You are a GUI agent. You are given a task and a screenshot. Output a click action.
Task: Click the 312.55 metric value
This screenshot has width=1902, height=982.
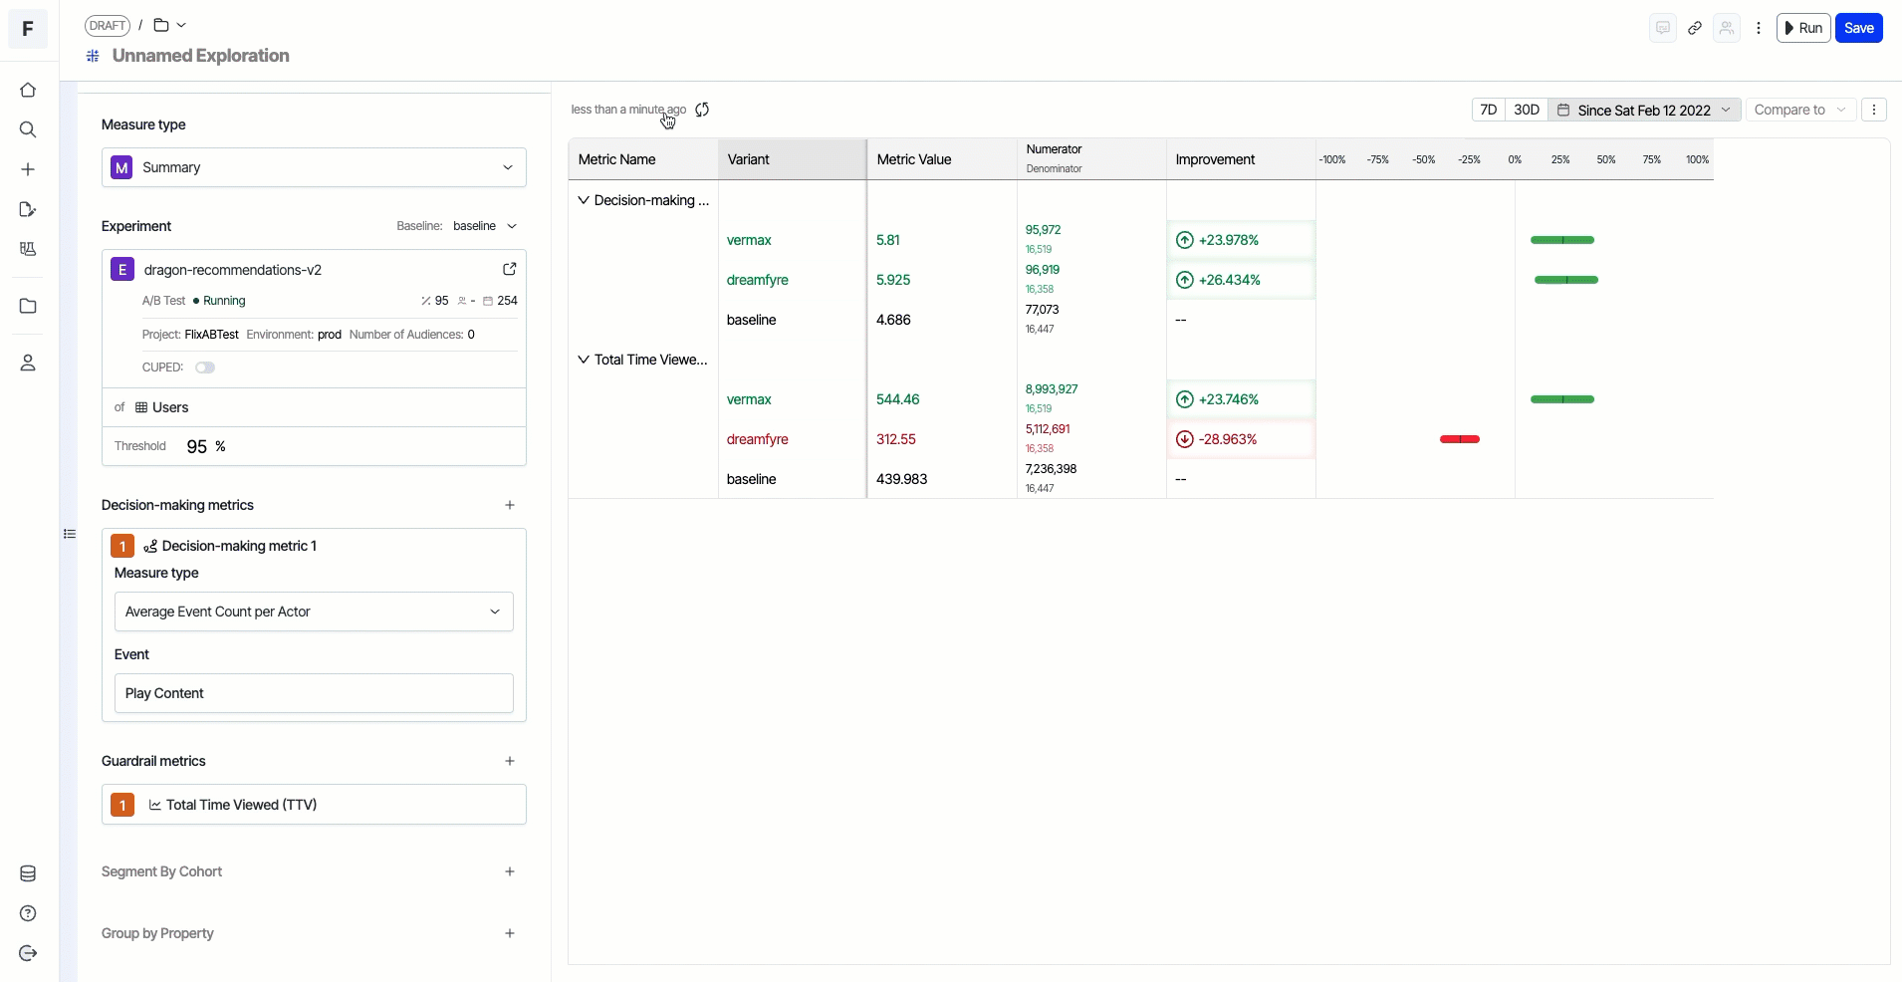coord(896,439)
